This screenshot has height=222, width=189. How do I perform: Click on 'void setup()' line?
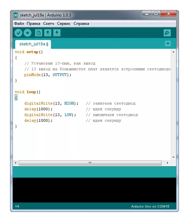pos(29,52)
